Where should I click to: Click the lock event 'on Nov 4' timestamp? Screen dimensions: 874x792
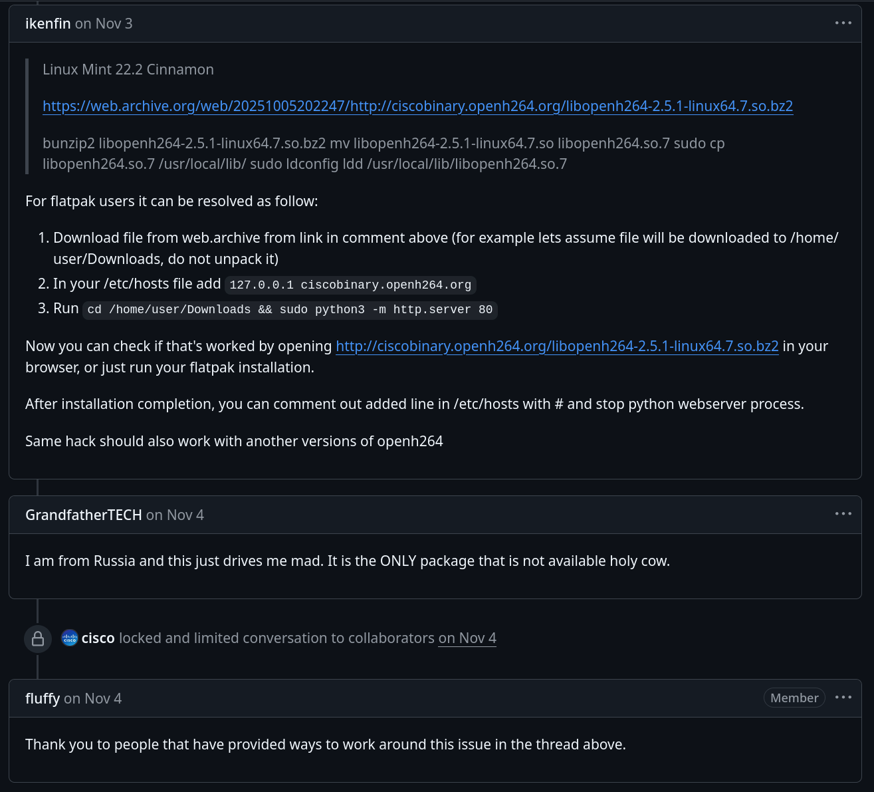pos(467,638)
